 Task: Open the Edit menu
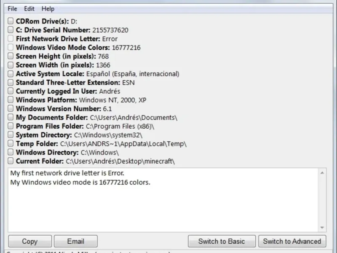point(29,9)
